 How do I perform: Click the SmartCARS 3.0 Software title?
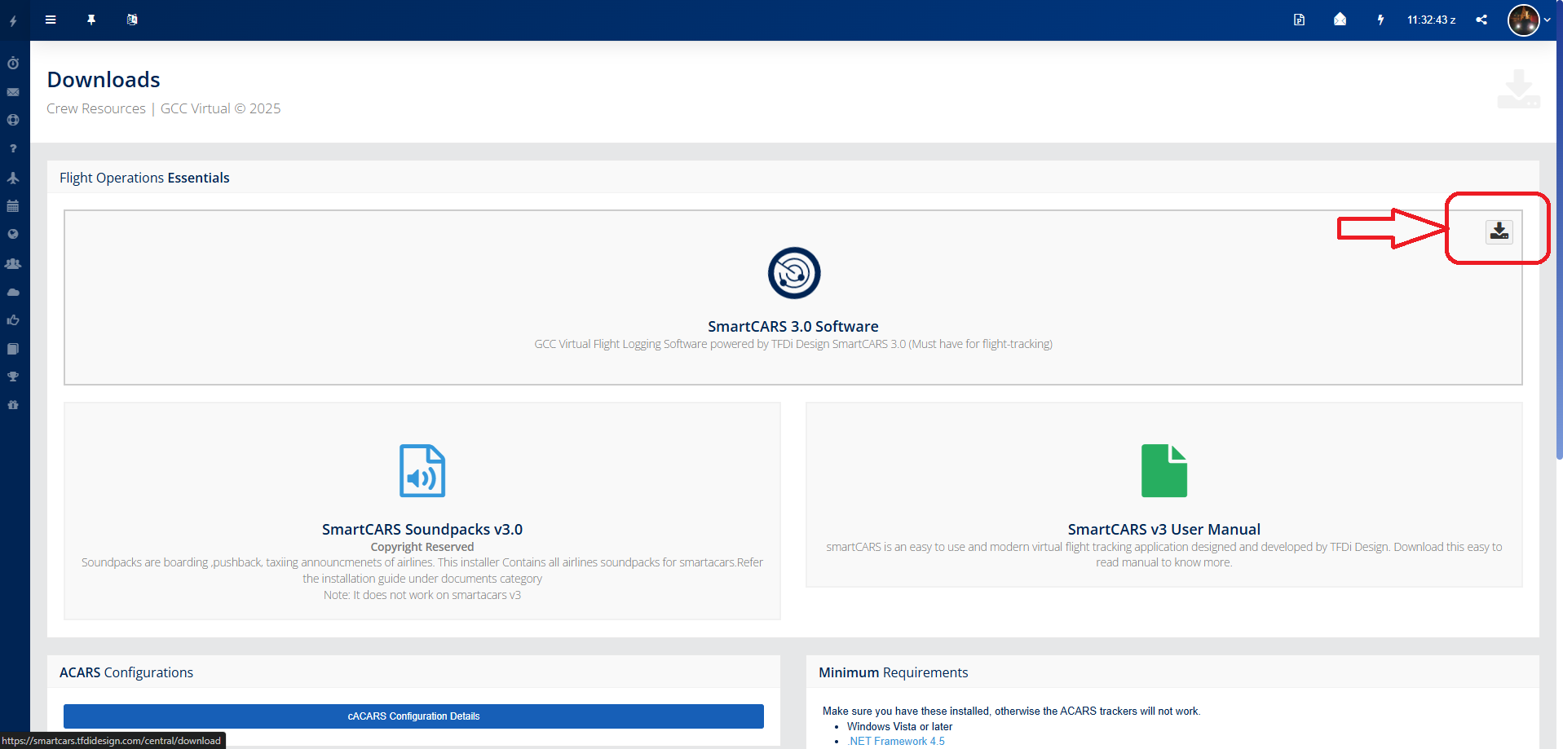pos(793,326)
